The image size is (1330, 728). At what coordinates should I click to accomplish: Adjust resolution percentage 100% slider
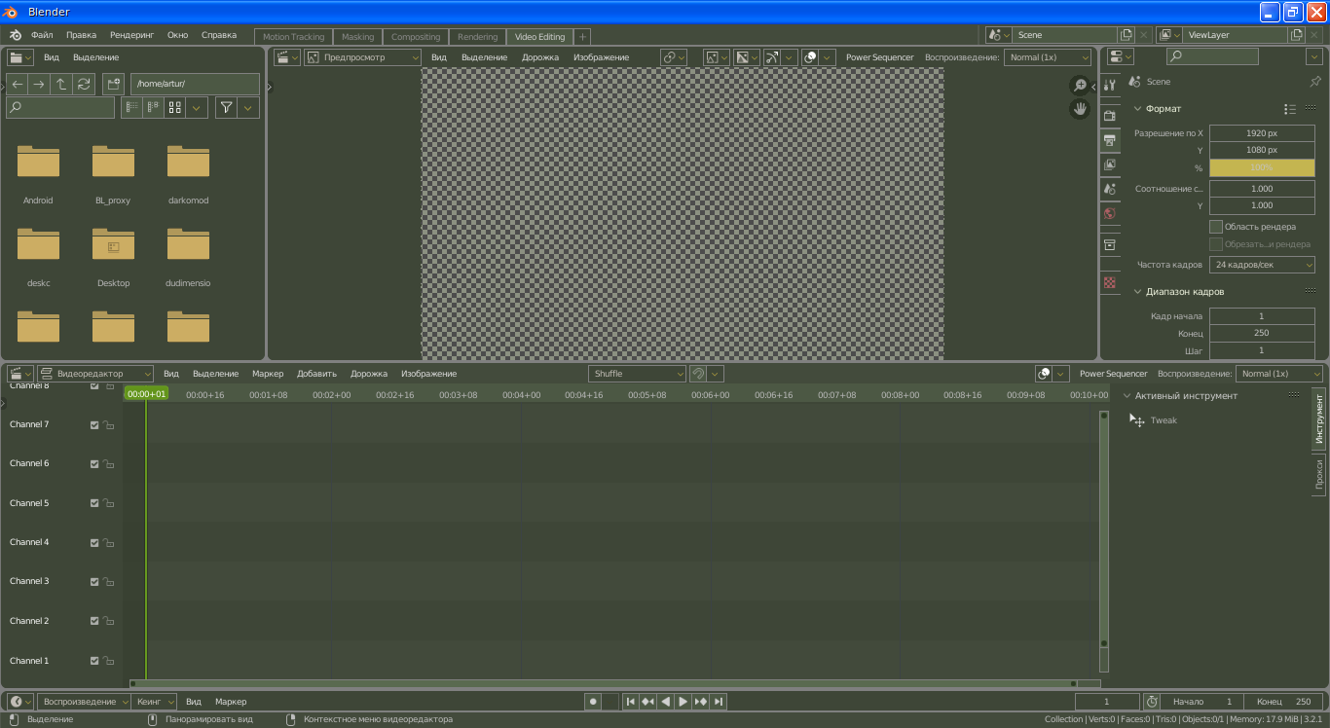click(x=1262, y=167)
